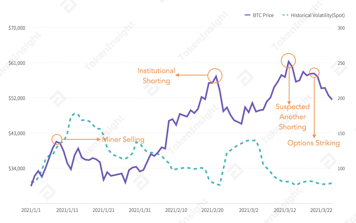Click the 2021/3/12 date axis label
This screenshot has width=356, height=223.
pyautogui.click(x=285, y=210)
